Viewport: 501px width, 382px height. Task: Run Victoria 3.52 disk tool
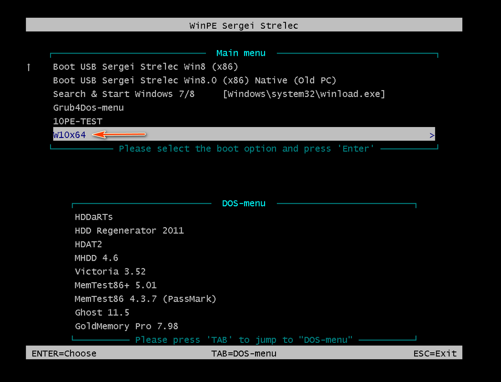point(110,272)
